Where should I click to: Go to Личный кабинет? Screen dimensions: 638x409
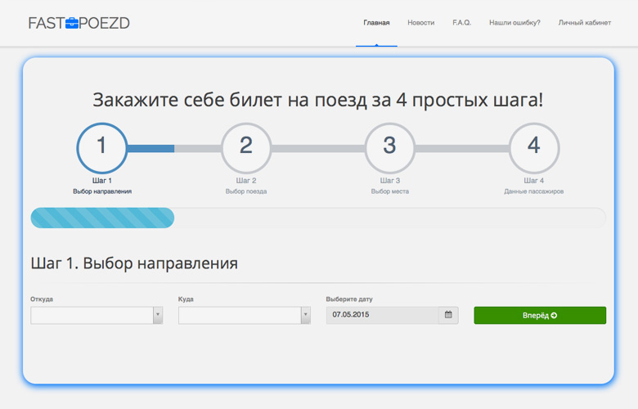pyautogui.click(x=584, y=23)
